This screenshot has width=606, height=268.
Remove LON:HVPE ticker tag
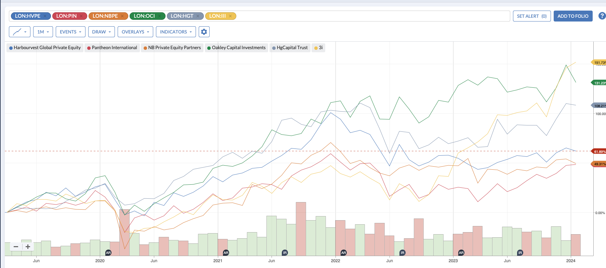click(45, 16)
